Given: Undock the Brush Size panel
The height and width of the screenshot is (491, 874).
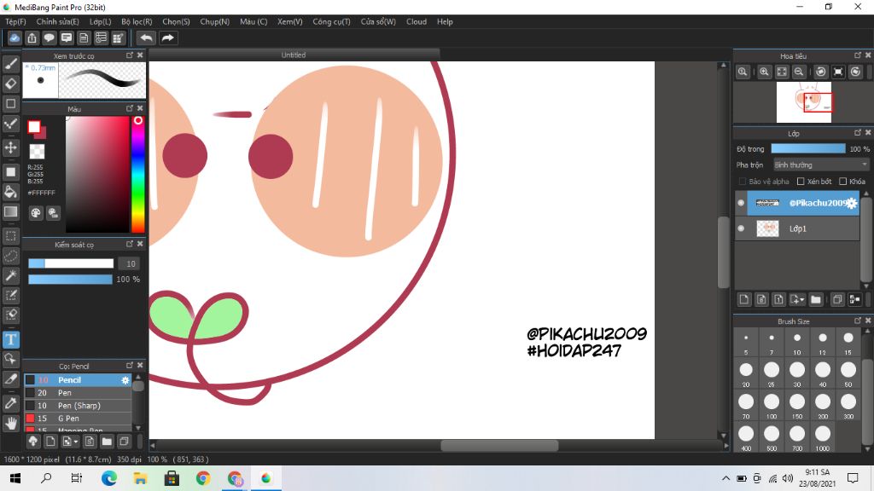Looking at the screenshot, I should (858, 321).
